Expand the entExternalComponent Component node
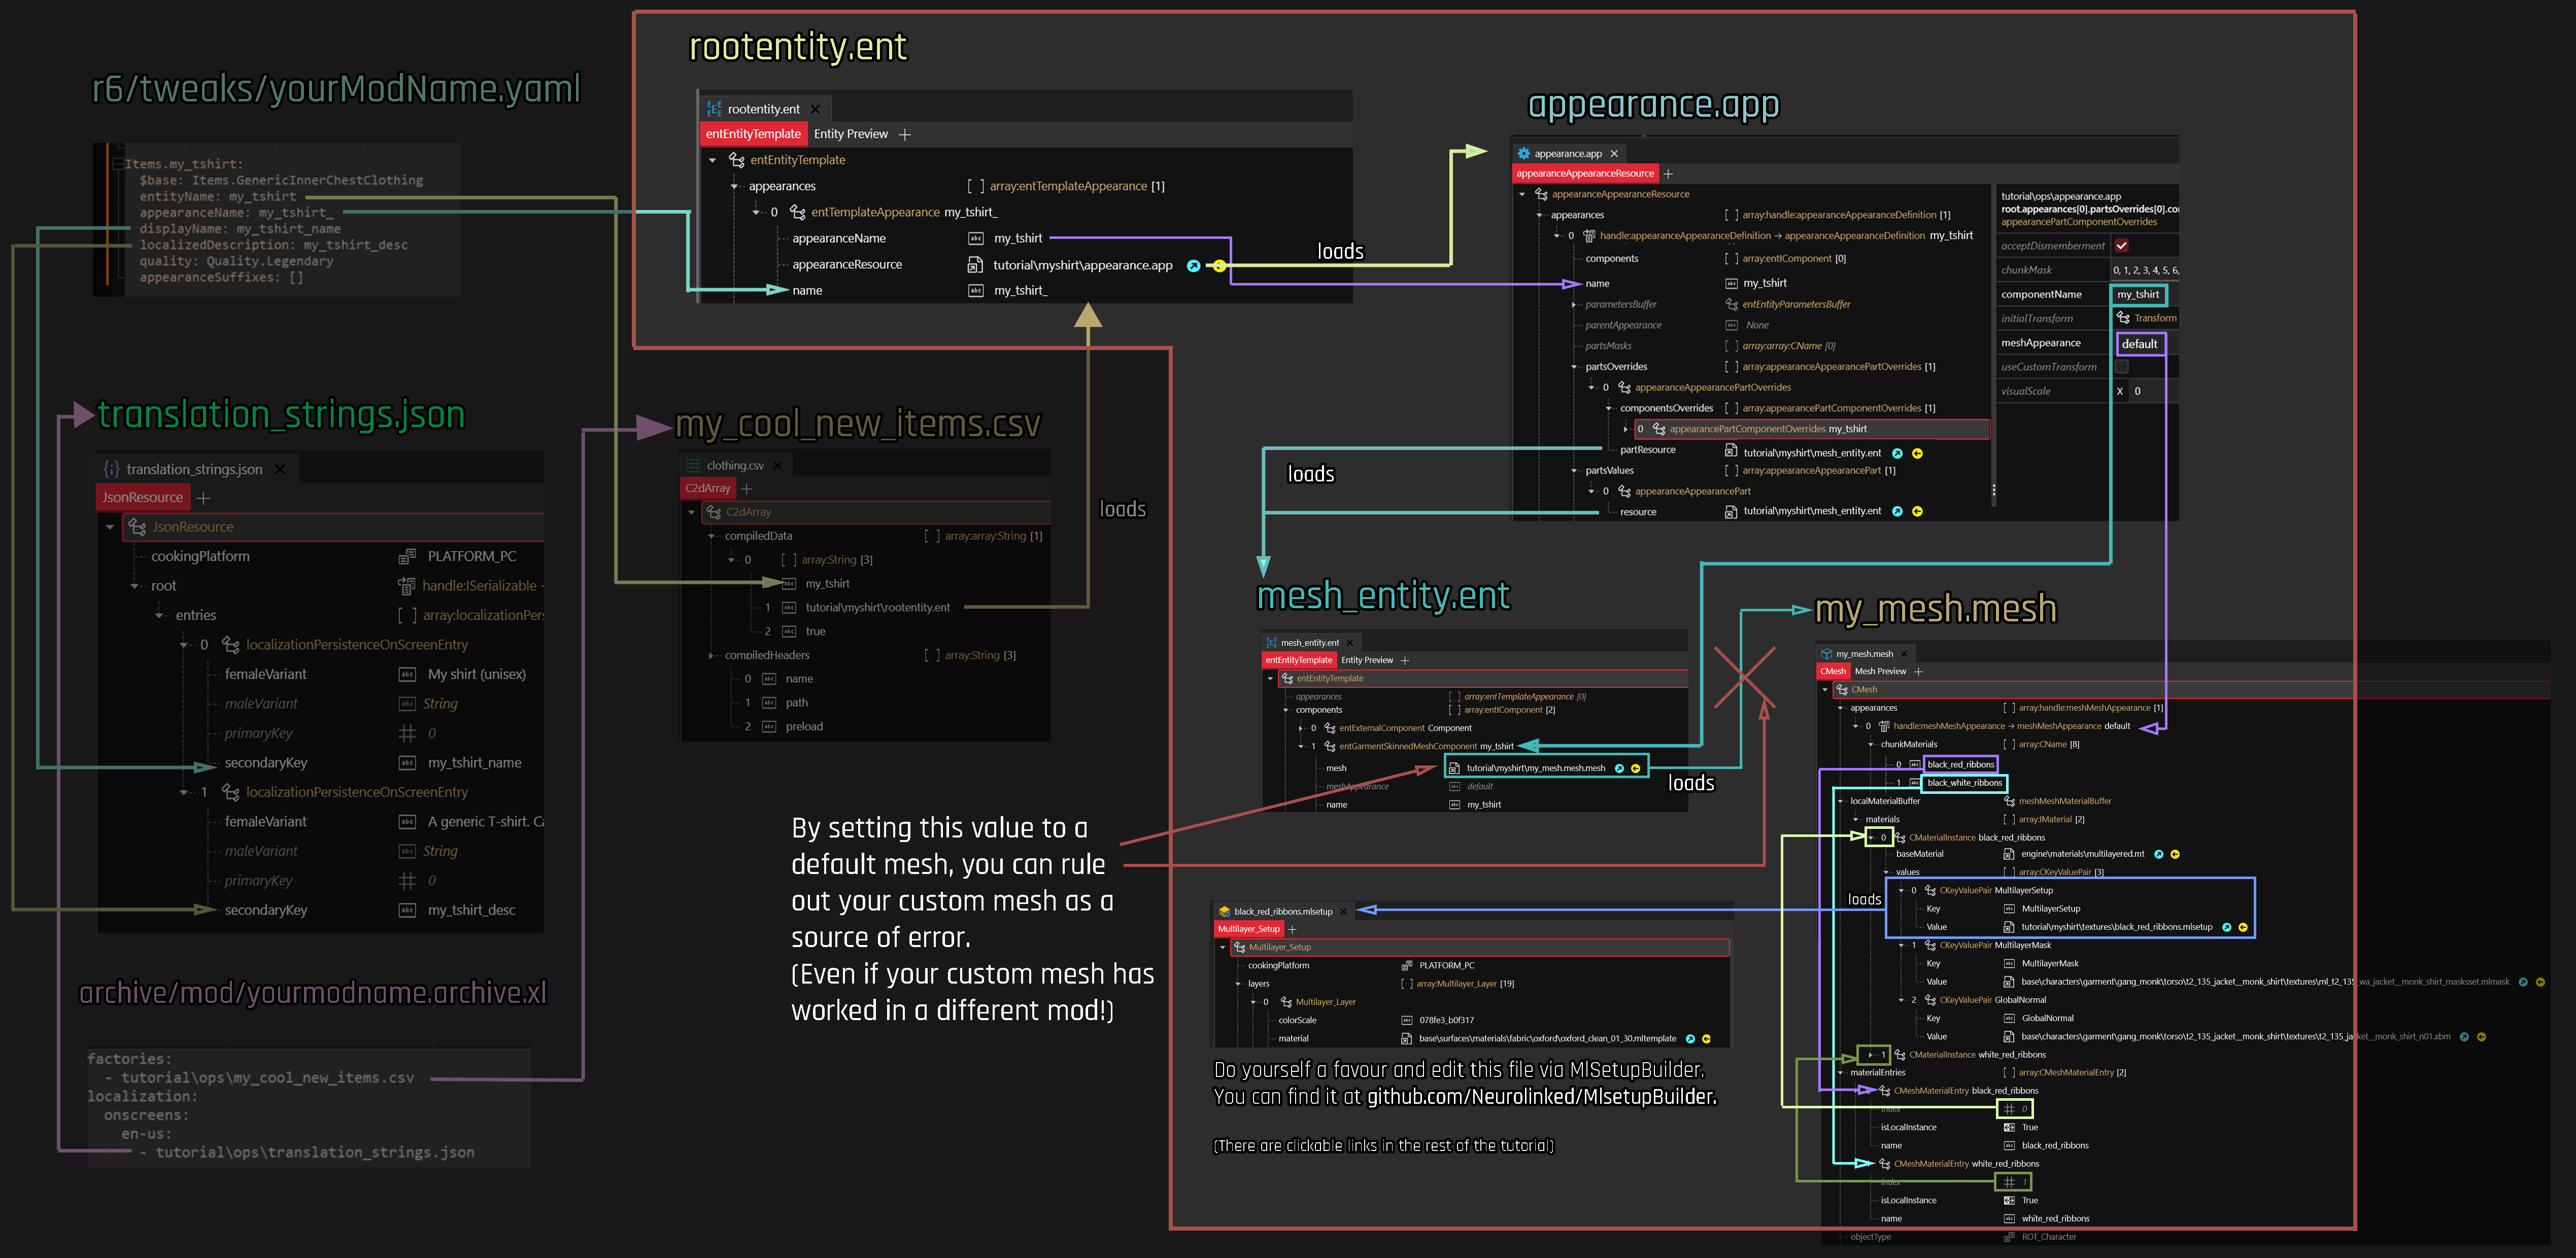 click(x=1301, y=728)
